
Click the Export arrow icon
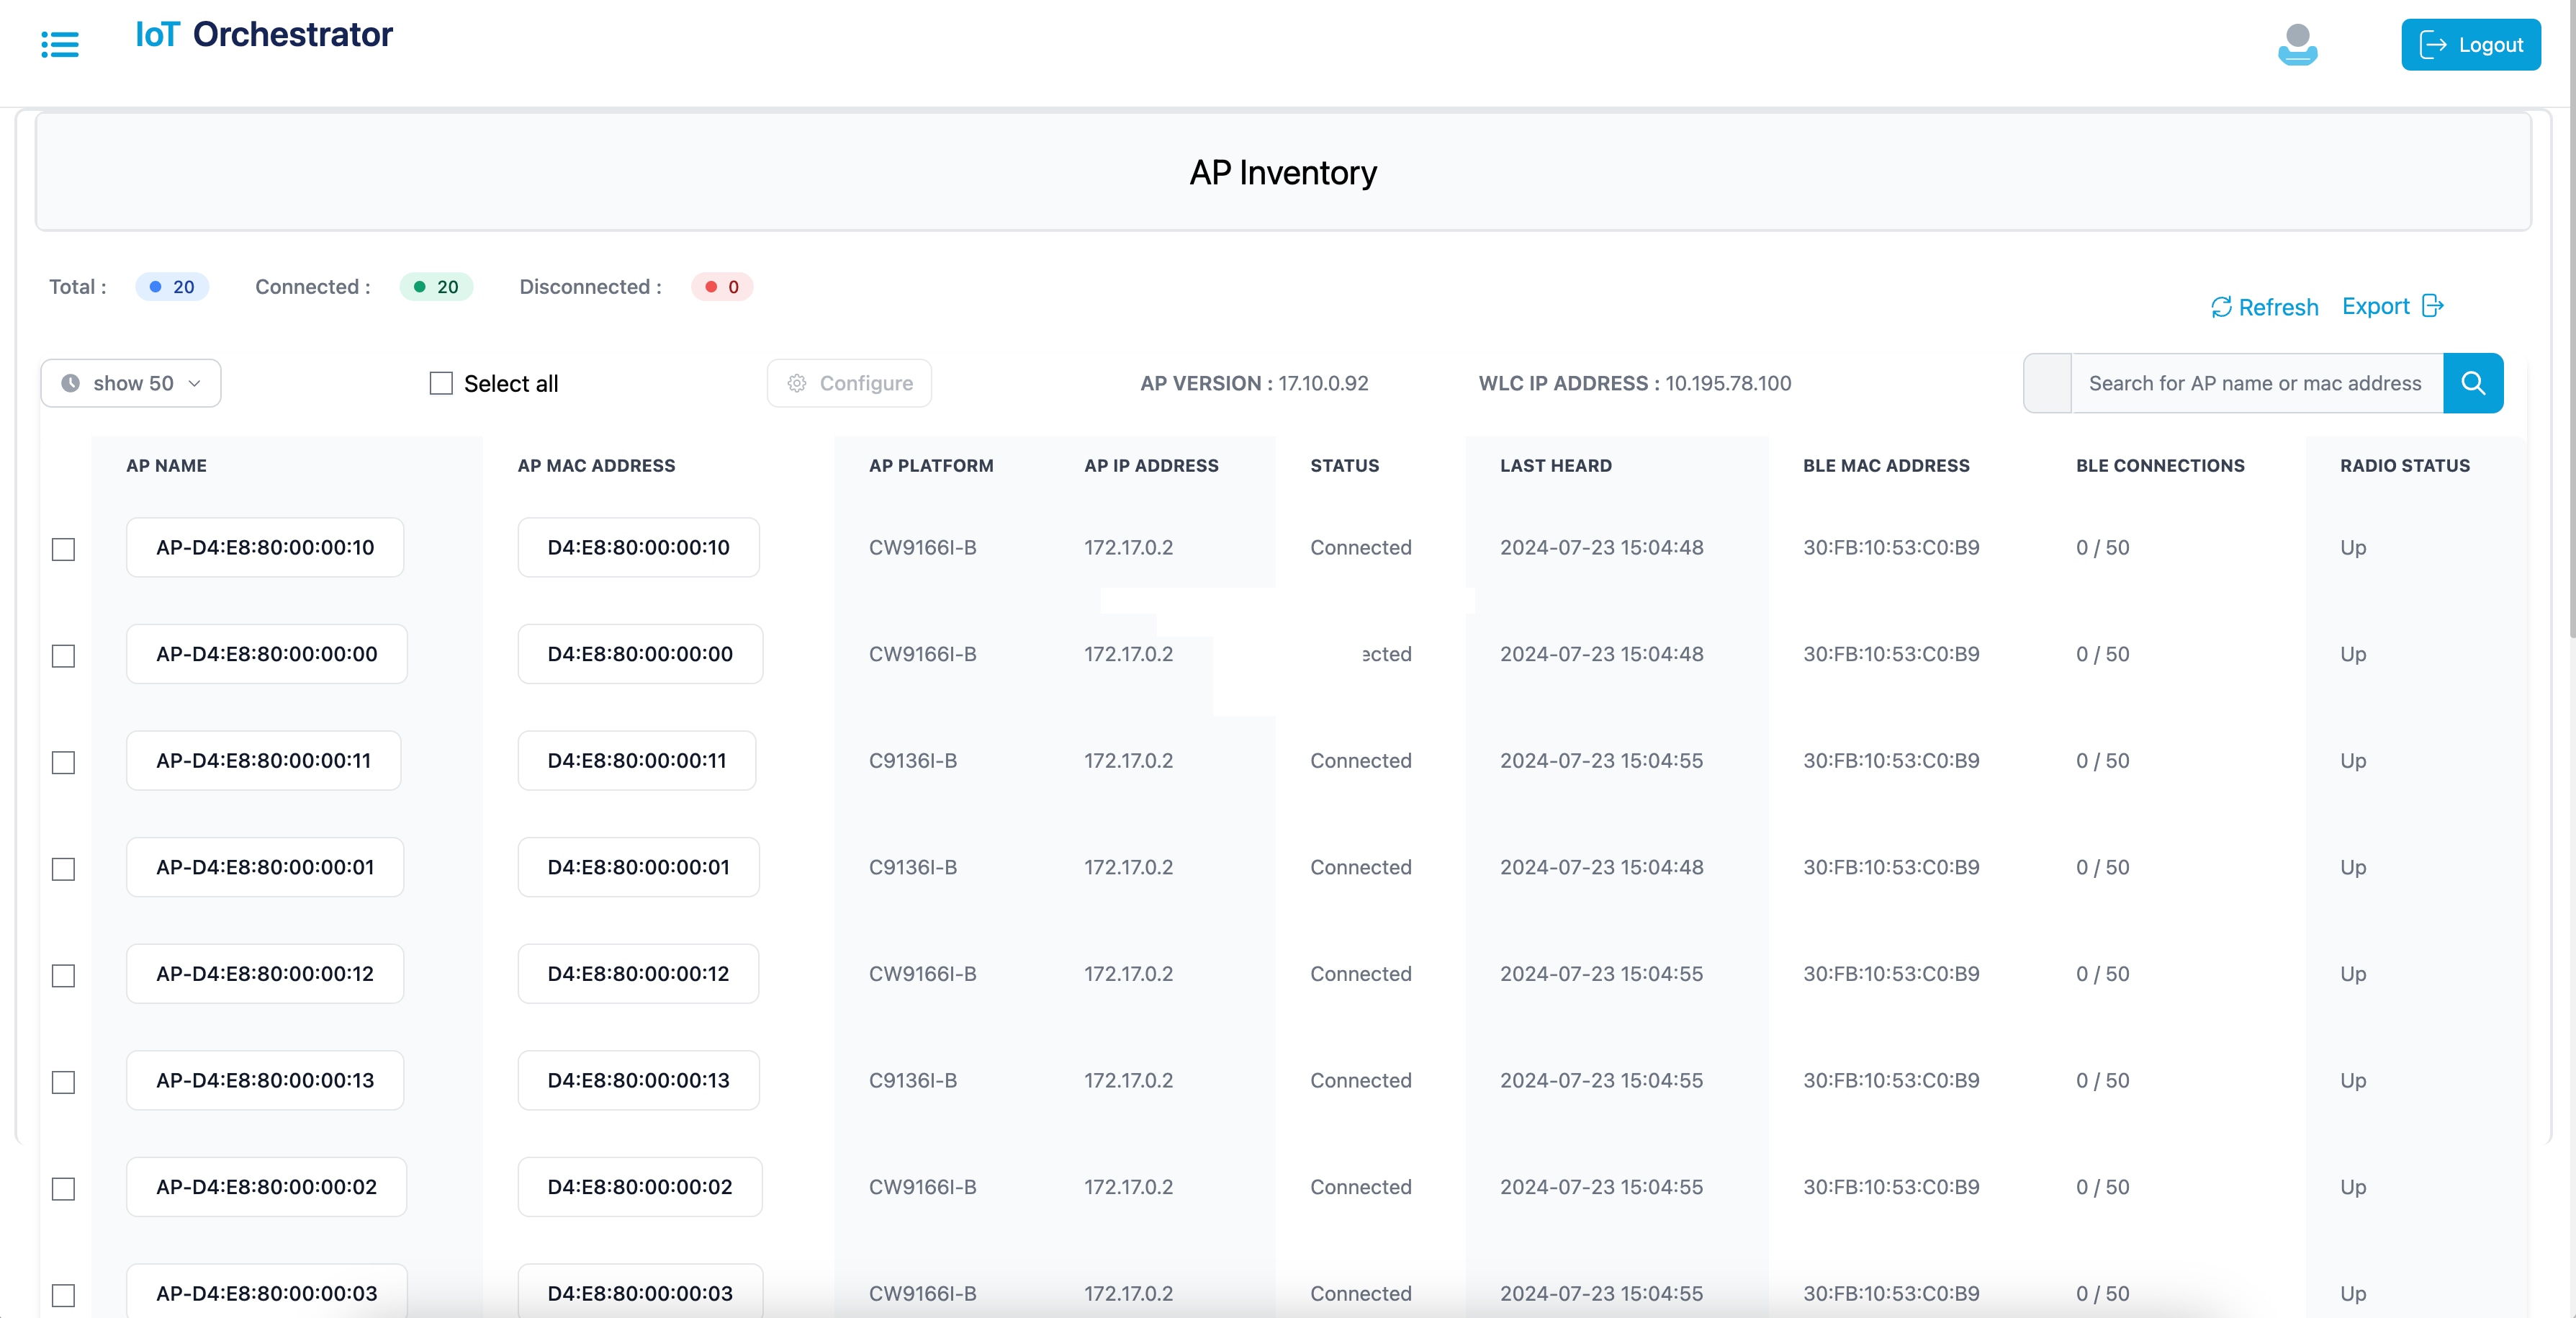pyautogui.click(x=2433, y=306)
